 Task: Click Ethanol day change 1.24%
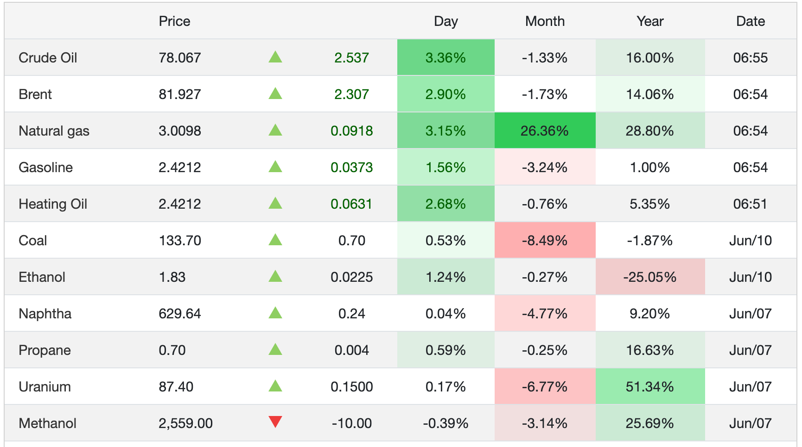(x=446, y=277)
